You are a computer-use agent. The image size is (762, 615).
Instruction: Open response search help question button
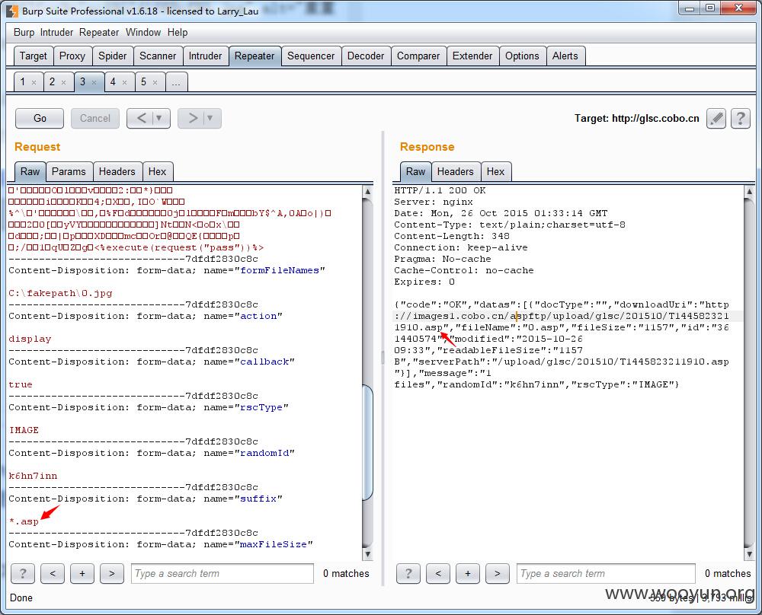[x=408, y=573]
